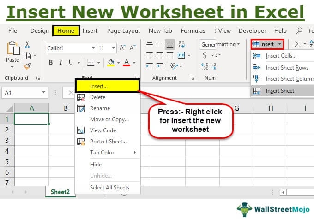Open the Page Layout ribbon tab
Viewport: 314px width, 219px height.
(123, 31)
